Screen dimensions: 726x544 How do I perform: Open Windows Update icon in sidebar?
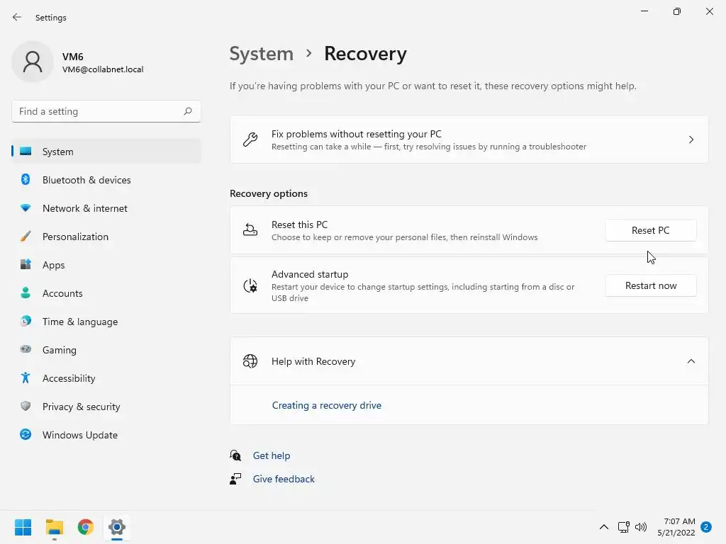tap(26, 435)
